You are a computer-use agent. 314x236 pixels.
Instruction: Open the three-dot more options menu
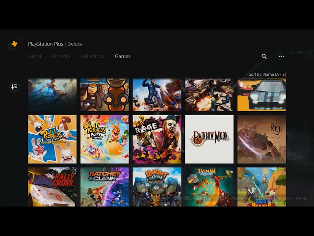click(281, 57)
